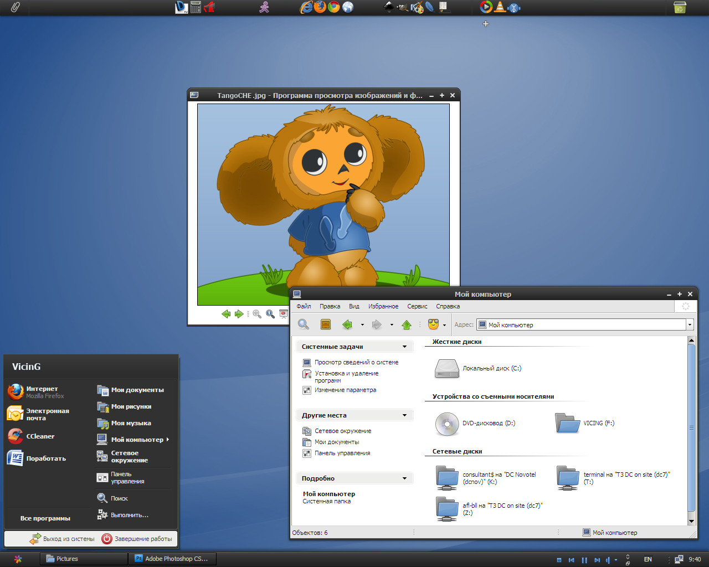Open the Файл menu
The image size is (709, 567).
click(x=304, y=306)
